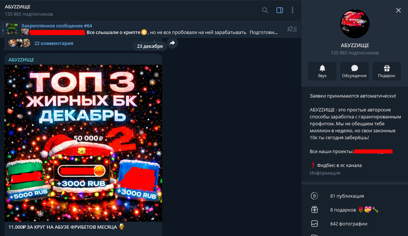Click pinned message #64 banner text
The width and height of the screenshot is (408, 236).
tap(57, 26)
